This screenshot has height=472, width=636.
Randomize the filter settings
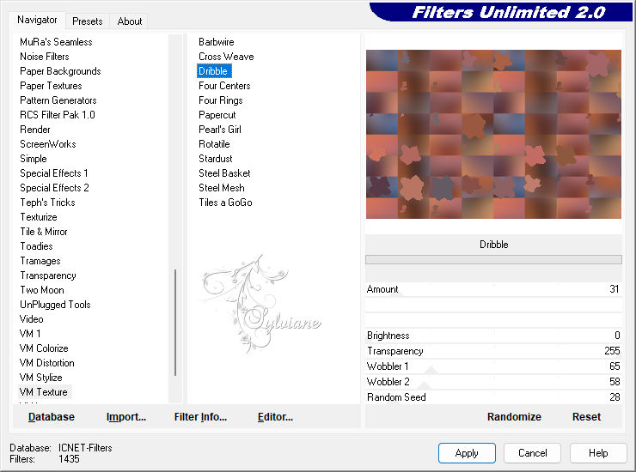point(514,417)
